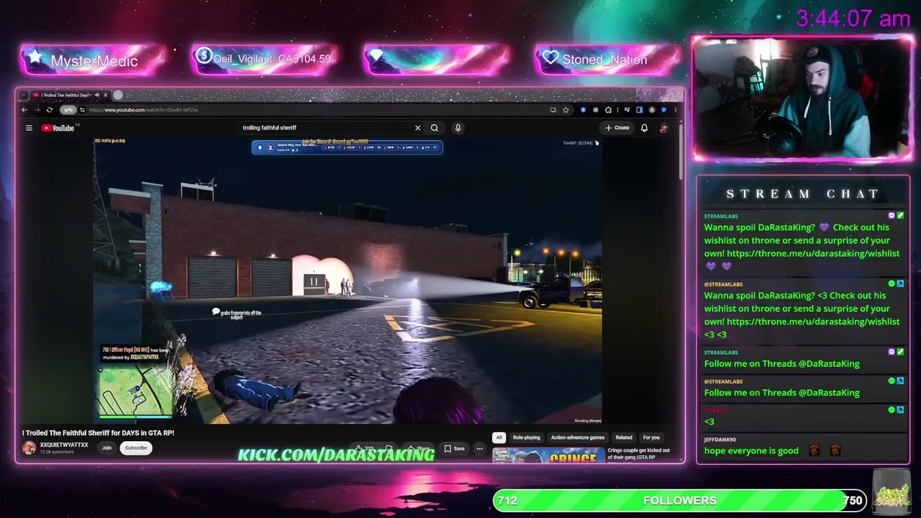921x518 pixels.
Task: Clear the YouTube search text
Action: click(x=417, y=128)
